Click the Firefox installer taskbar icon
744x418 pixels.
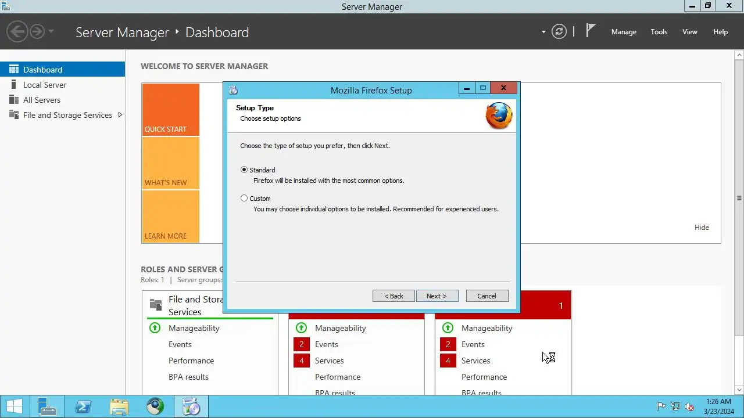pos(191,406)
